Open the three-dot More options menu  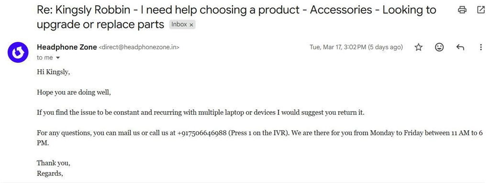point(480,47)
